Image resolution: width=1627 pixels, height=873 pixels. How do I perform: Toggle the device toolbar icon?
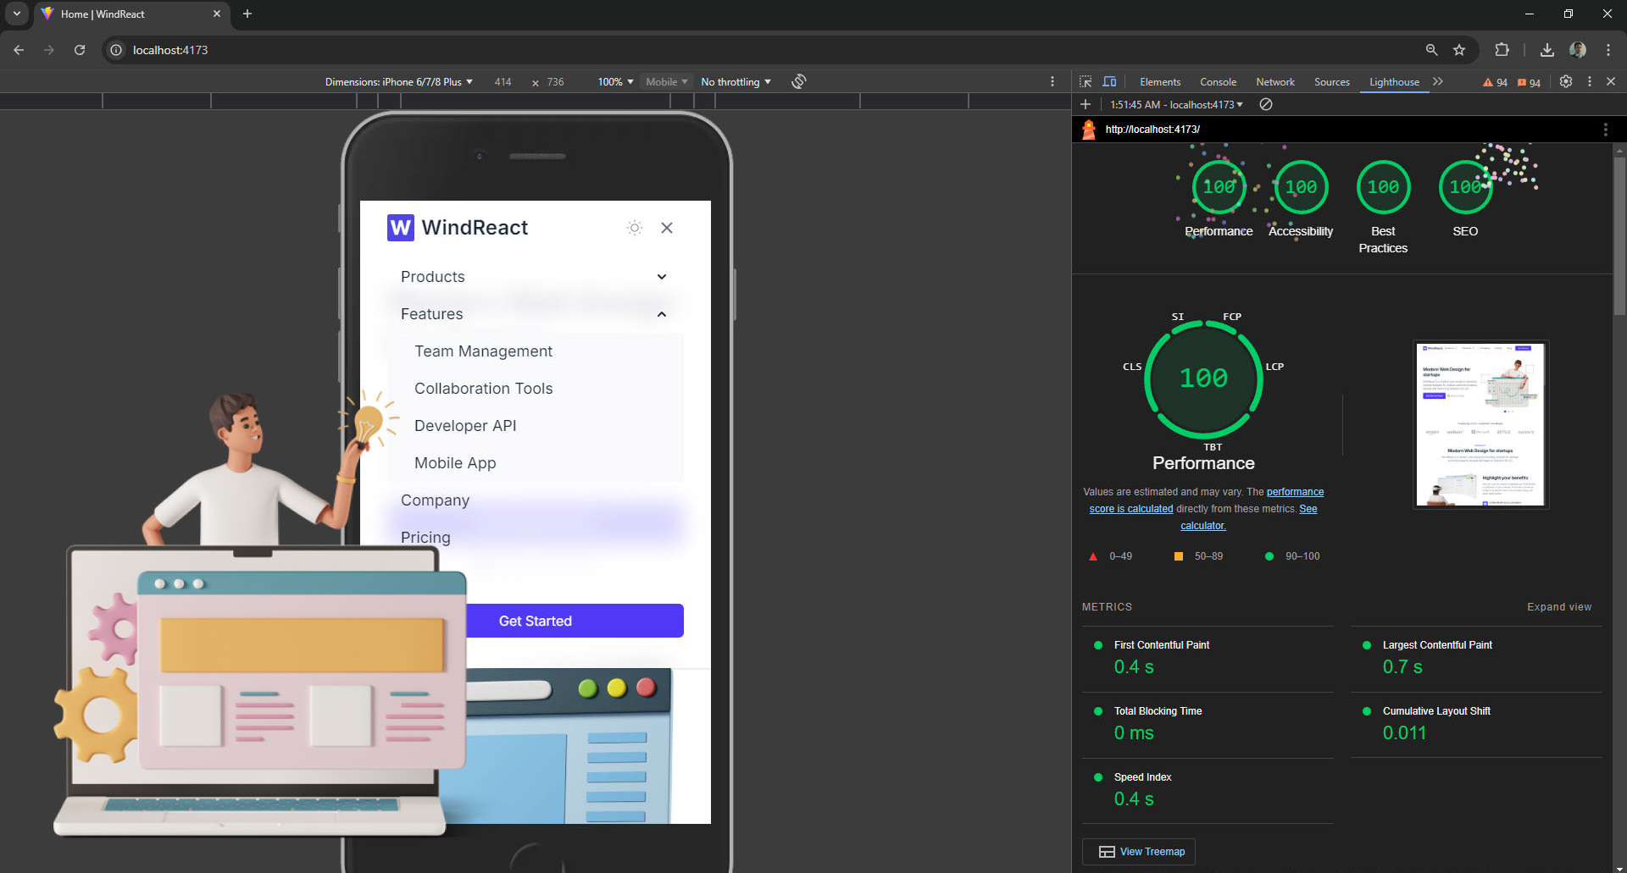[1109, 81]
